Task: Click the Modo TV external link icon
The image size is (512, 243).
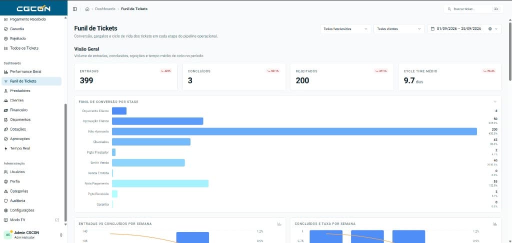Action: pyautogui.click(x=57, y=220)
